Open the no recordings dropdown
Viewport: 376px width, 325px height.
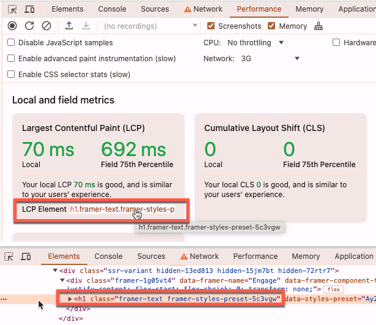pyautogui.click(x=150, y=26)
